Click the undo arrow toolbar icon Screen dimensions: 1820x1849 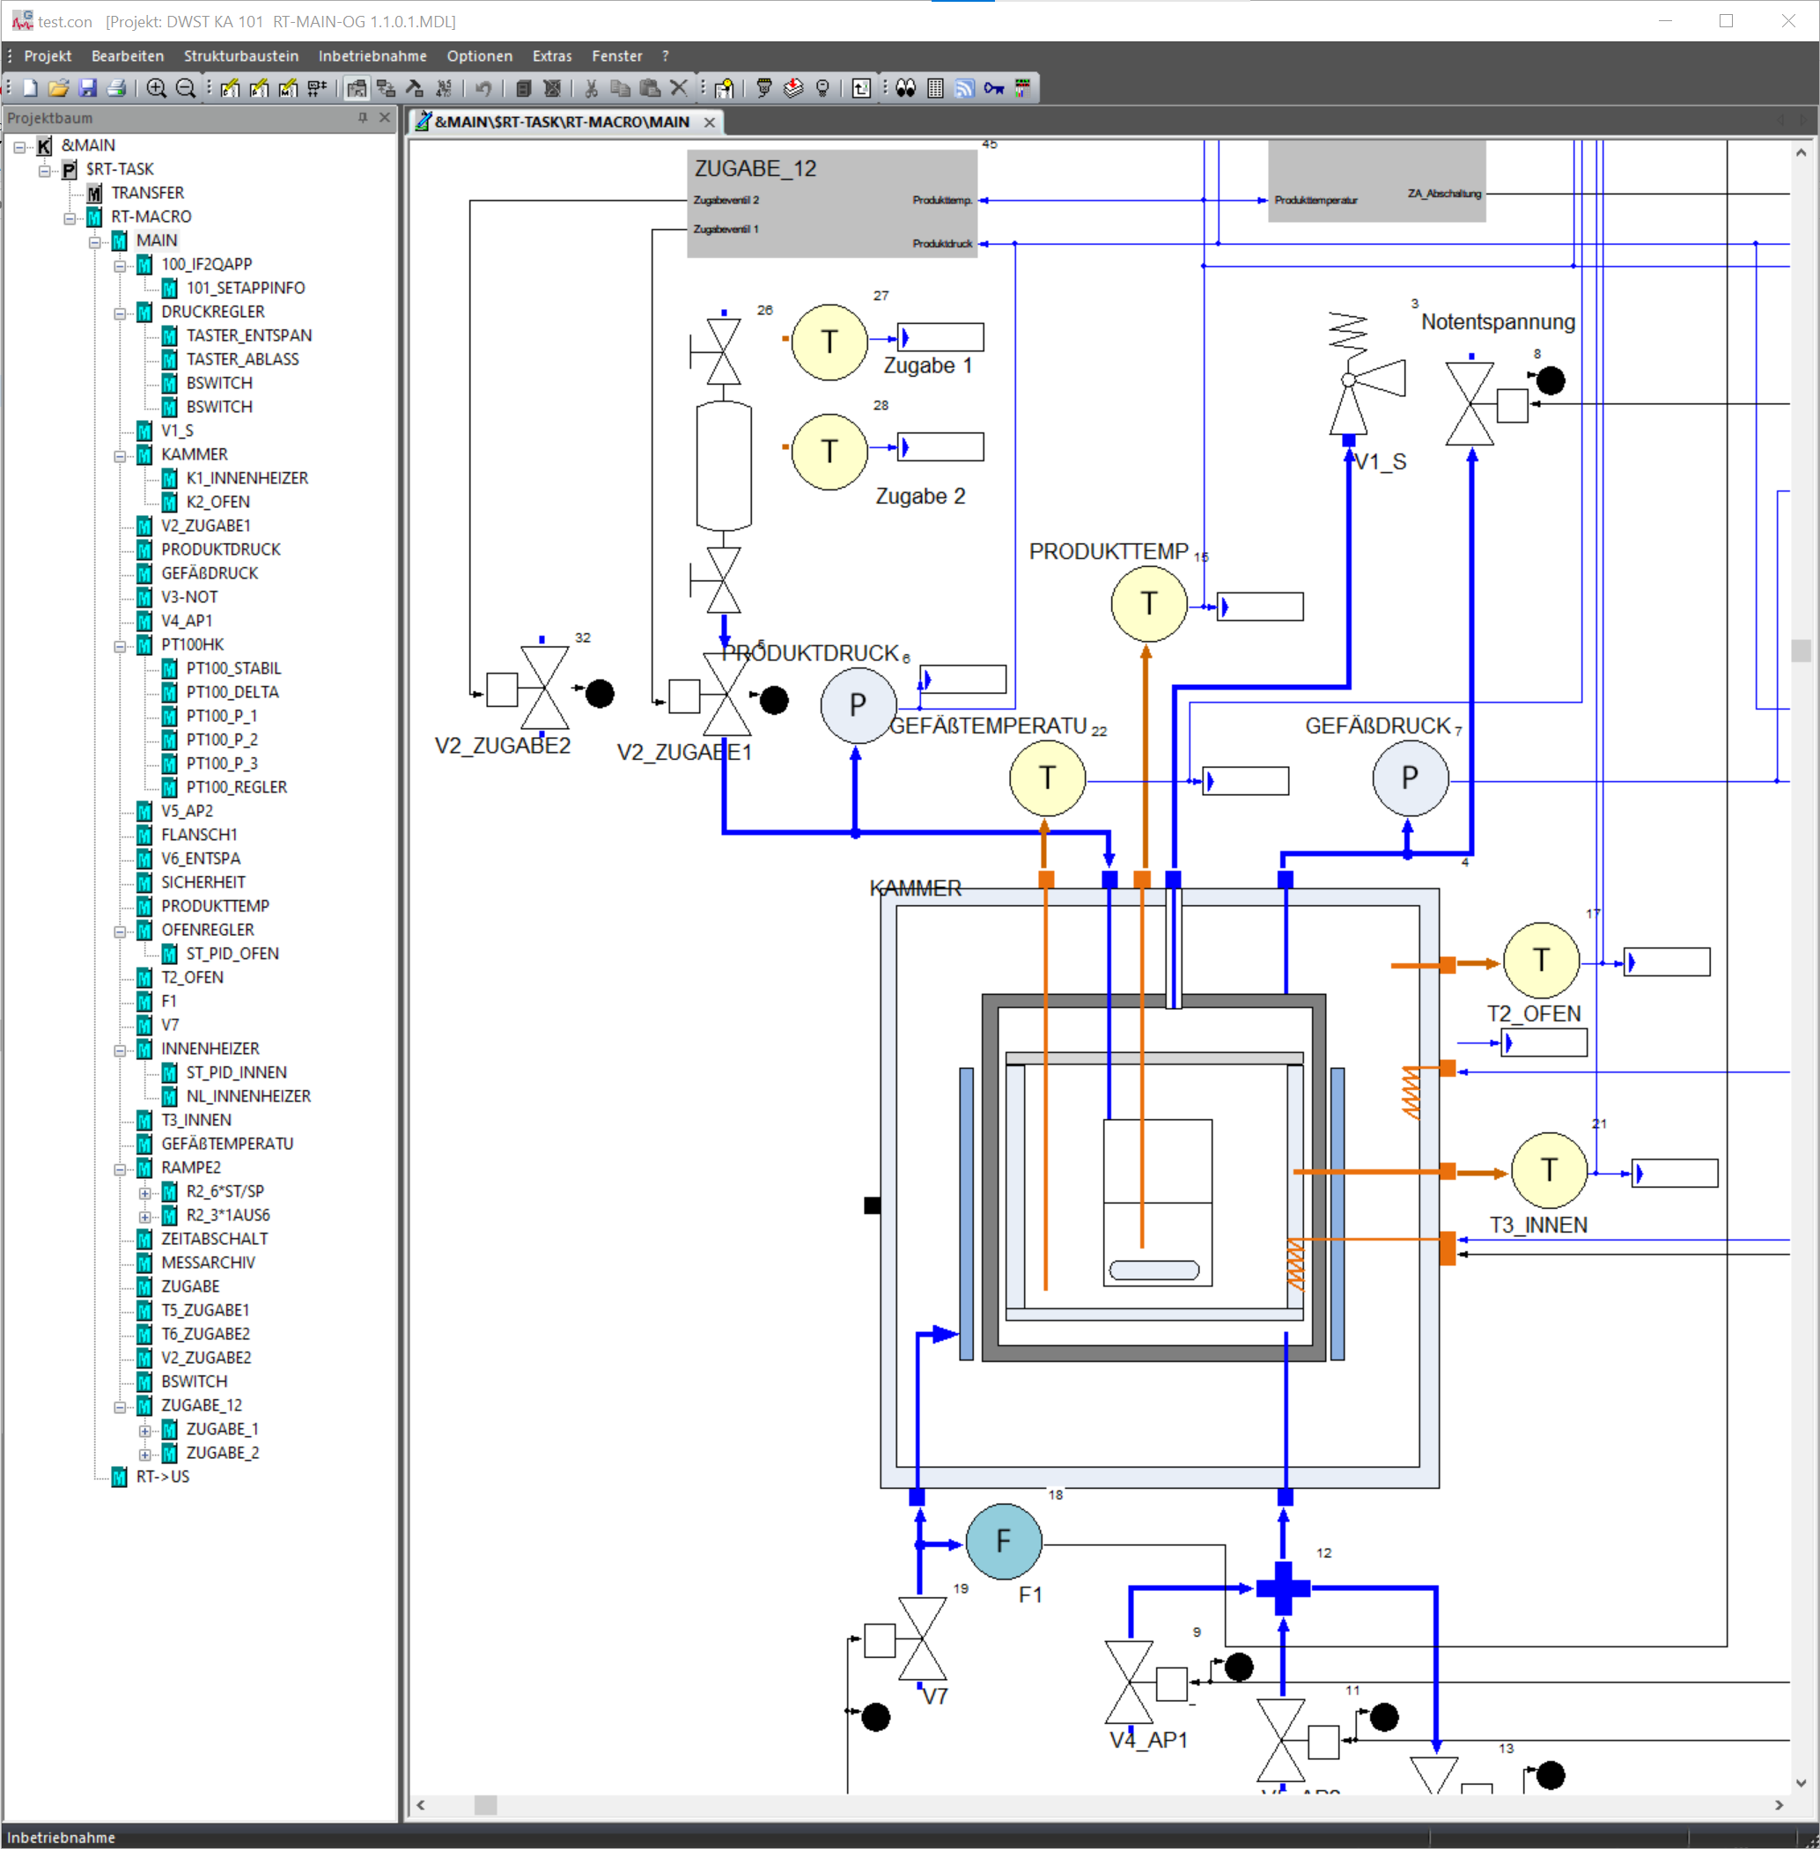point(483,89)
